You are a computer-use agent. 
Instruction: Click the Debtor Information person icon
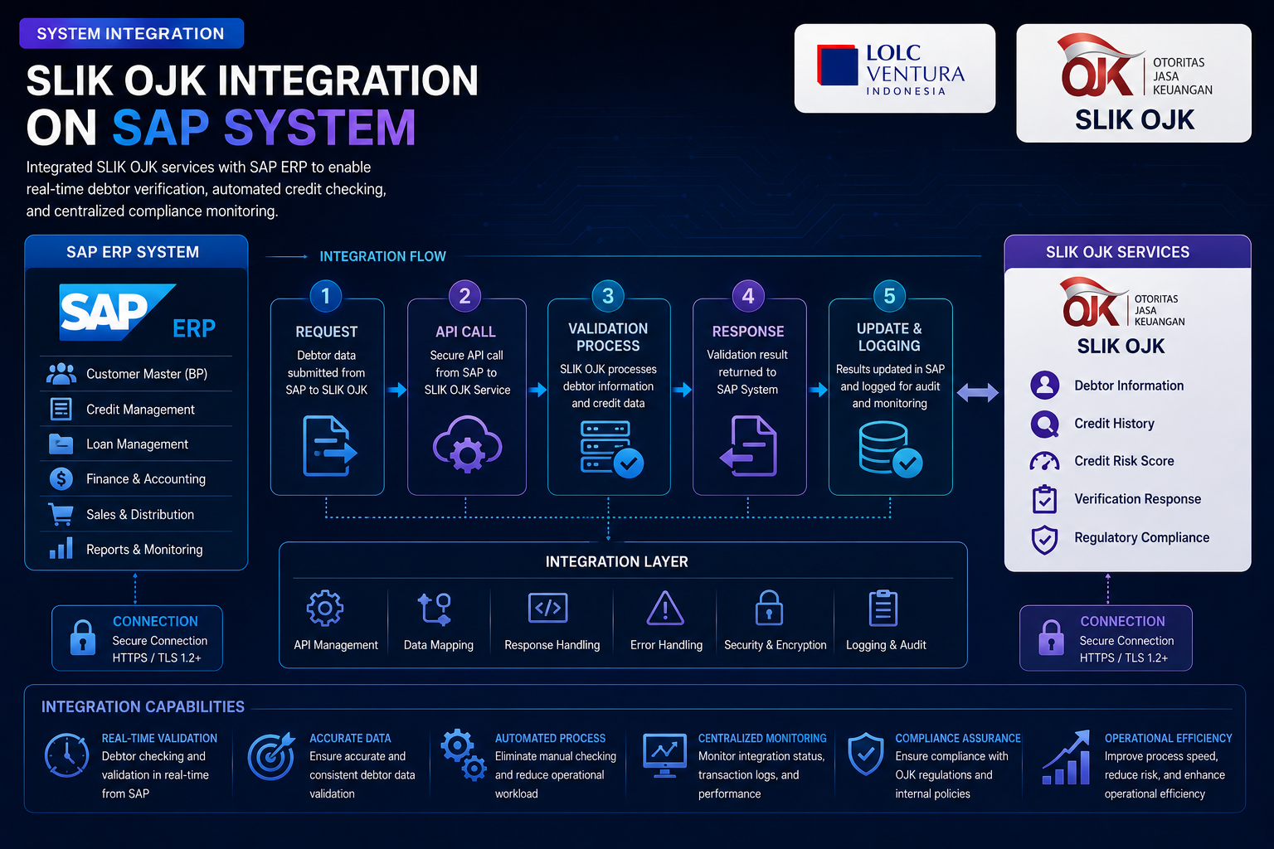(x=1045, y=386)
